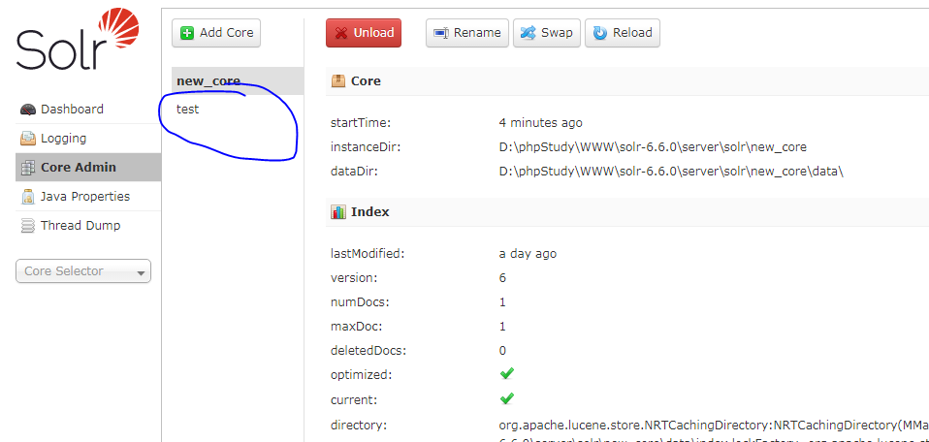Click the numDocs label
The width and height of the screenshot is (929, 442).
pos(360,302)
